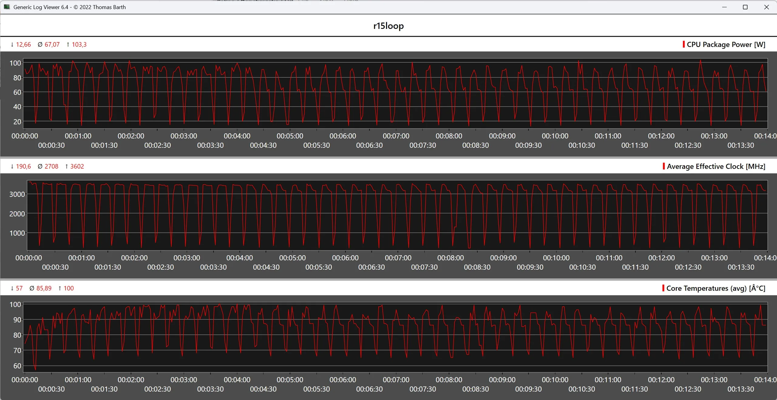Click the 00:05:00 marker on clock graph axis
The image size is (777, 400).
(292, 258)
